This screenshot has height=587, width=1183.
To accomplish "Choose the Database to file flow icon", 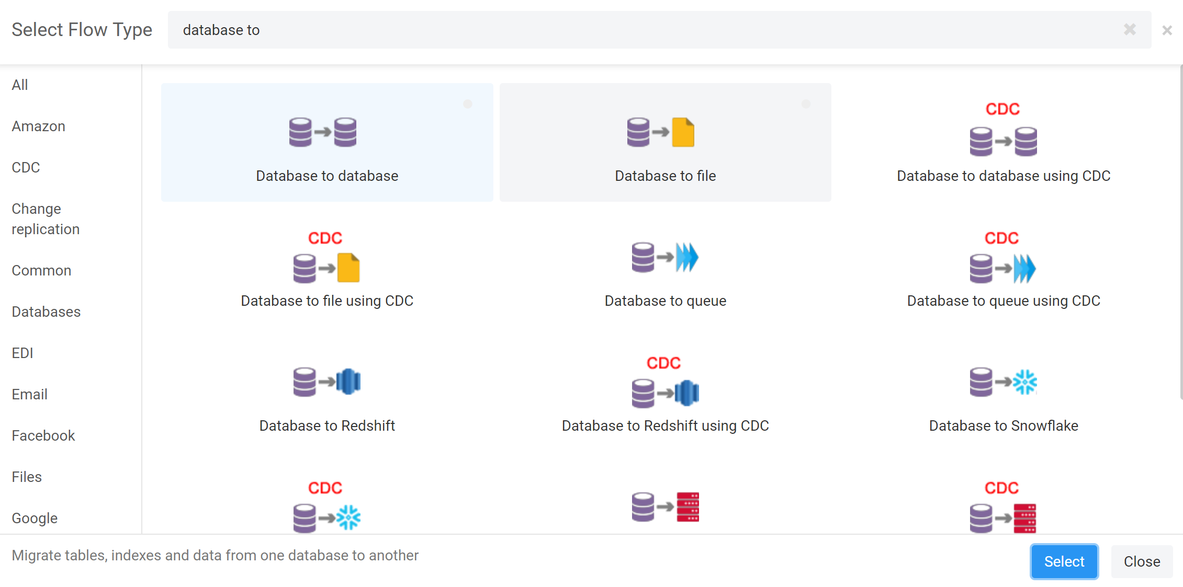I will [661, 132].
